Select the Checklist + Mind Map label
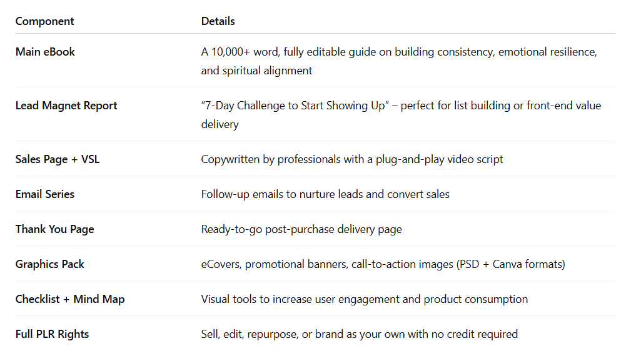626x351 pixels. point(70,299)
